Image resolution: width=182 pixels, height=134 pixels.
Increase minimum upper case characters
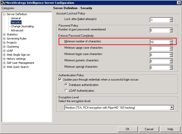click(x=171, y=47)
